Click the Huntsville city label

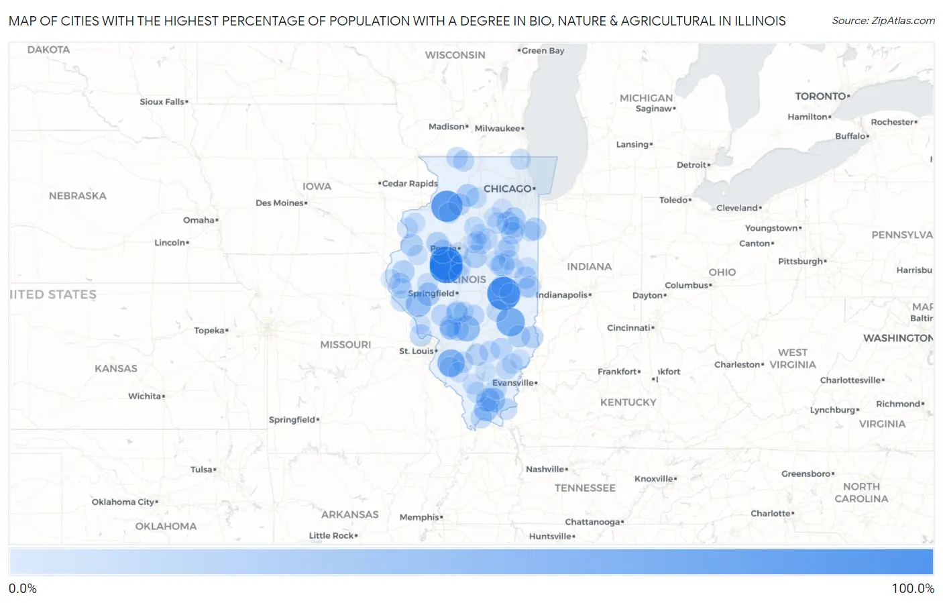pos(551,537)
